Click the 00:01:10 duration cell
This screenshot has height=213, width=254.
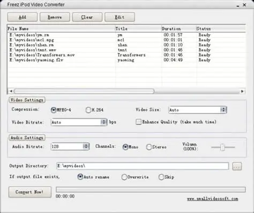(x=173, y=45)
